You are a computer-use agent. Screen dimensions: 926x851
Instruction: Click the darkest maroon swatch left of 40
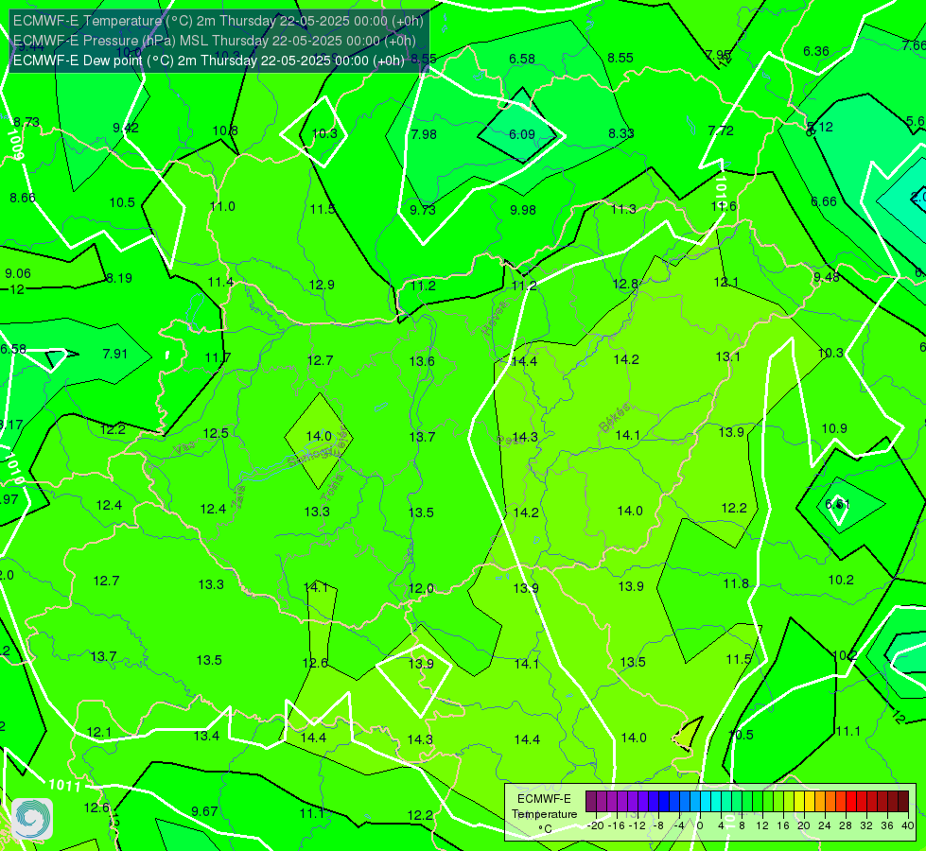pos(903,802)
